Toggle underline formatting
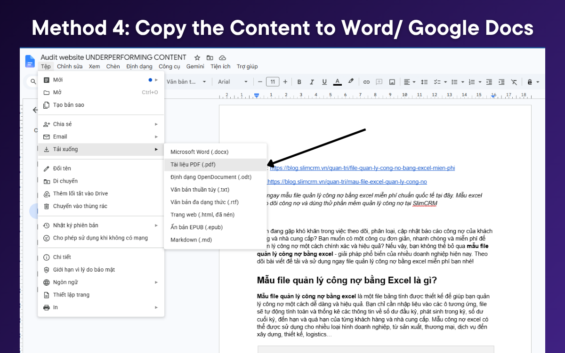 (324, 82)
